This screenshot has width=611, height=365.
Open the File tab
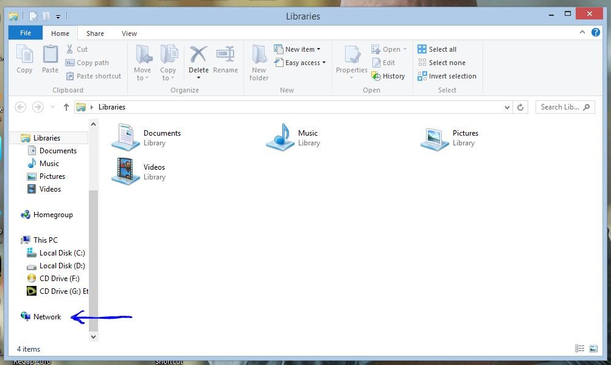pyautogui.click(x=26, y=33)
